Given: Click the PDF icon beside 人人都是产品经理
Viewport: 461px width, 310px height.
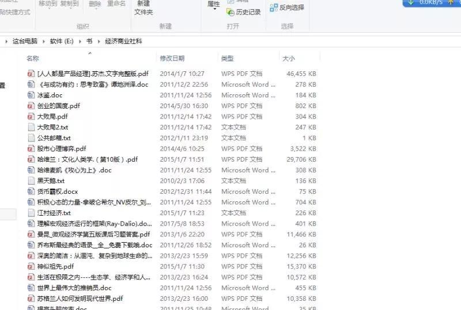Looking at the screenshot, I should pyautogui.click(x=31, y=74).
